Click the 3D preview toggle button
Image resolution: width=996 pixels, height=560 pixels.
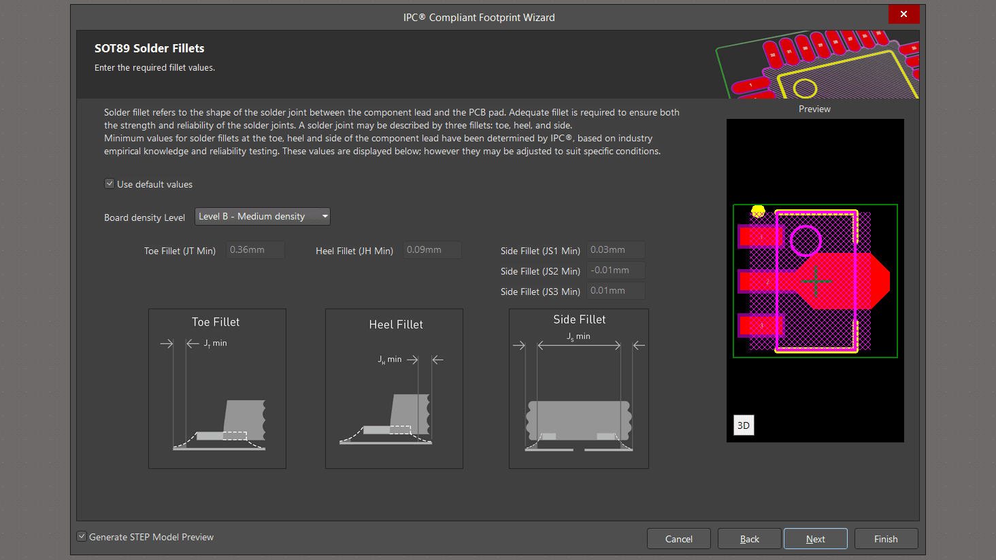coord(744,425)
